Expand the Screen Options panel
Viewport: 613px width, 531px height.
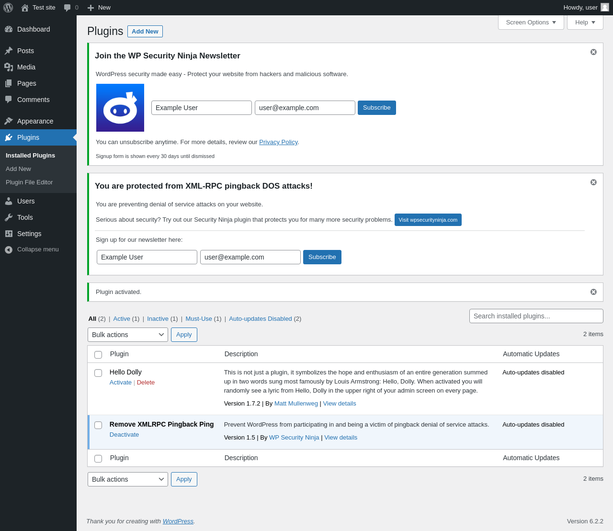(531, 22)
